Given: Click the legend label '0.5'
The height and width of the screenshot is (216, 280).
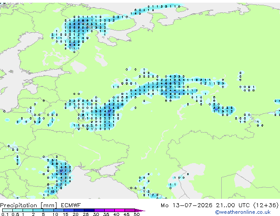Looking at the screenshot, I should 15,214.
